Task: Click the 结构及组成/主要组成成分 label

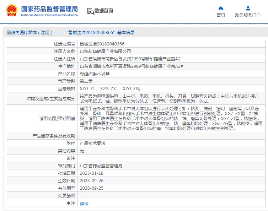Action: tap(50, 99)
